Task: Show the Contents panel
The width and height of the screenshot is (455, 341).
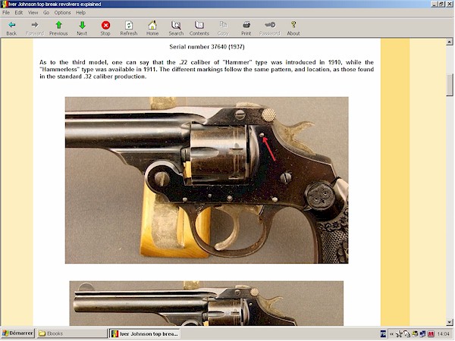Action: pos(199,28)
